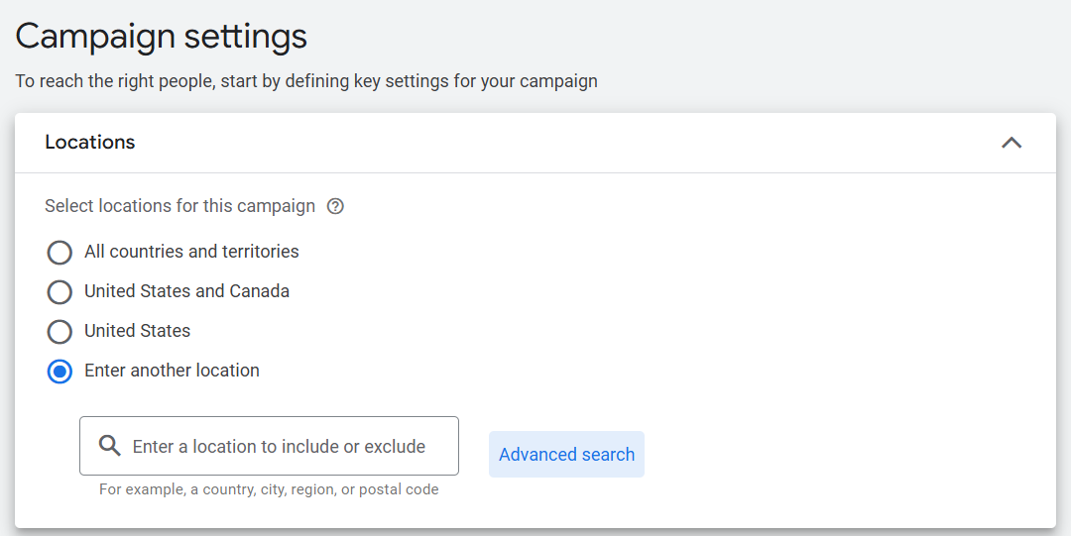Select the All countries and territories radio button
The width and height of the screenshot is (1071, 536).
[59, 253]
